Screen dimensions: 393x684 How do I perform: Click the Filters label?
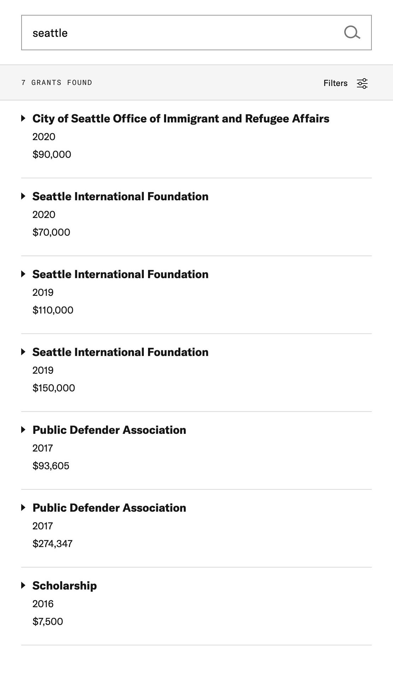[335, 83]
